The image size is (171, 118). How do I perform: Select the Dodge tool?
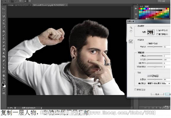(x=4, y=57)
